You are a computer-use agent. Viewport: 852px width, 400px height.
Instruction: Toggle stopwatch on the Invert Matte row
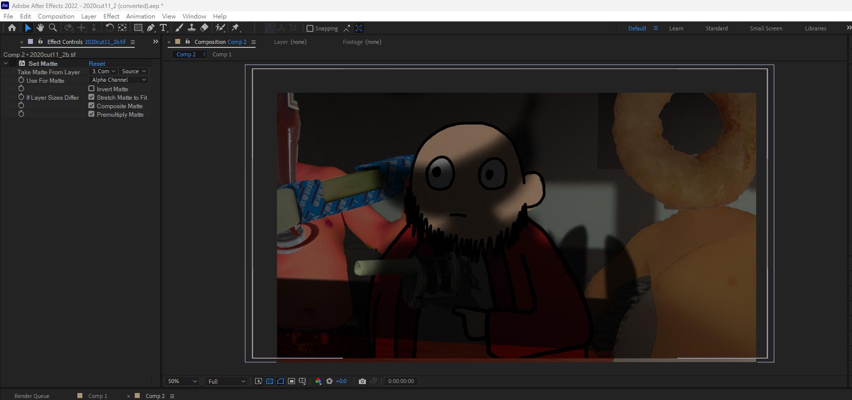21,89
